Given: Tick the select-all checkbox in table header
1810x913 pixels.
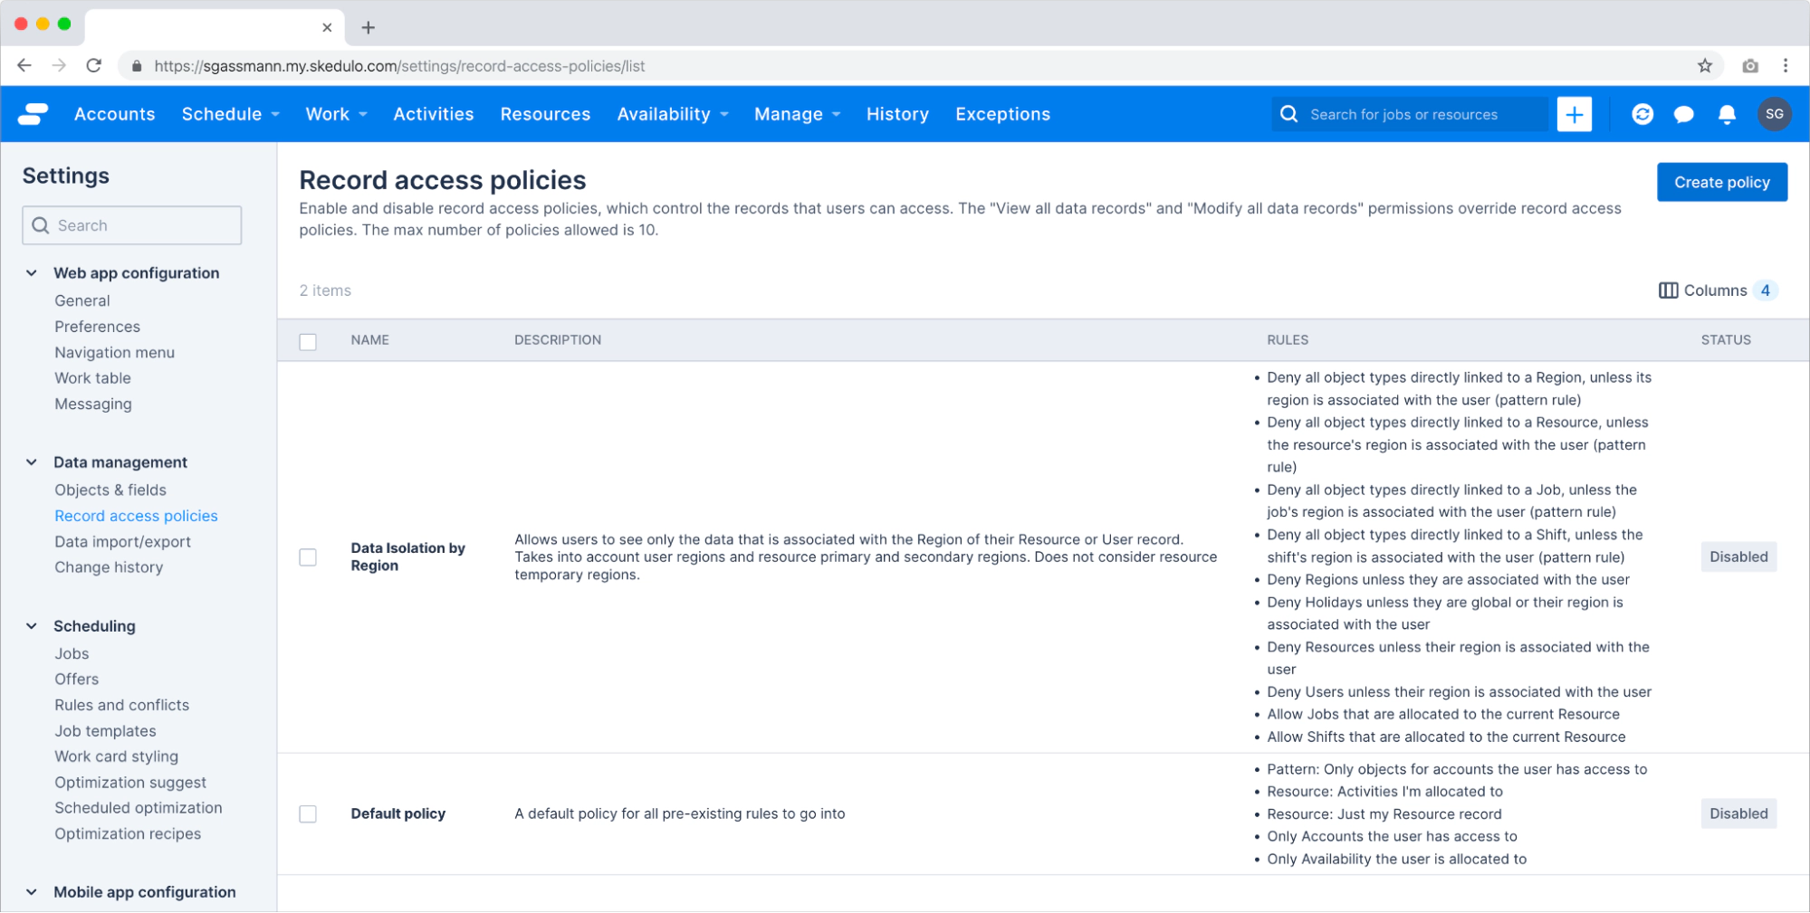Looking at the screenshot, I should pyautogui.click(x=308, y=342).
